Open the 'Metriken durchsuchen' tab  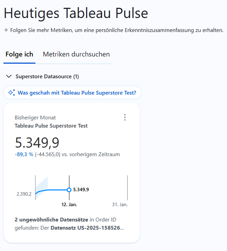76,54
